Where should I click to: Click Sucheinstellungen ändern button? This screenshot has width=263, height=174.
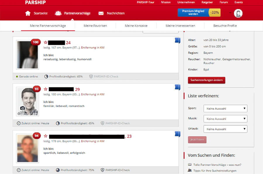pos(207,80)
